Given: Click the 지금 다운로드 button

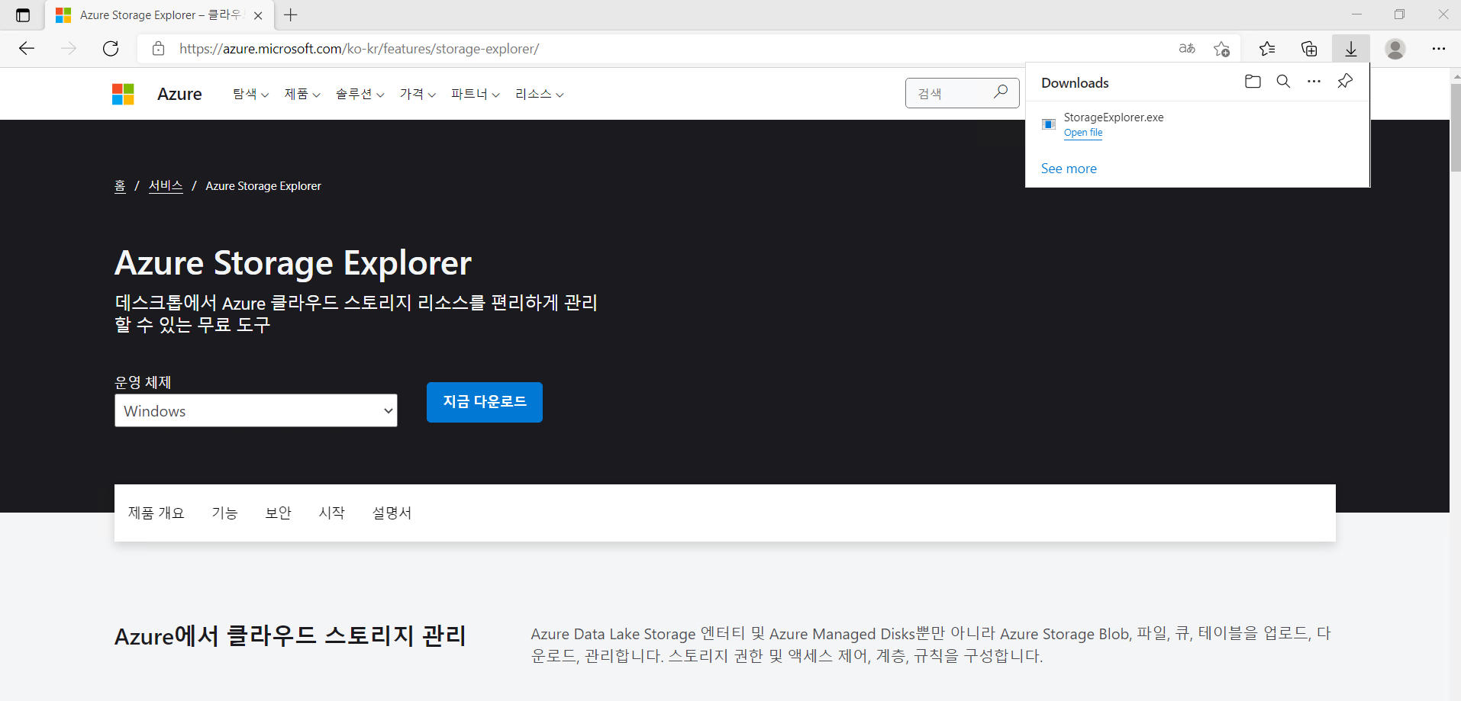Looking at the screenshot, I should click(485, 402).
